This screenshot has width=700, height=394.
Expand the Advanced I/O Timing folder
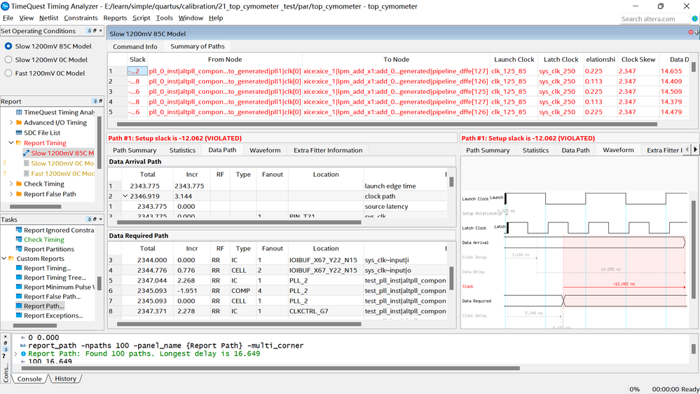[x=11, y=123]
